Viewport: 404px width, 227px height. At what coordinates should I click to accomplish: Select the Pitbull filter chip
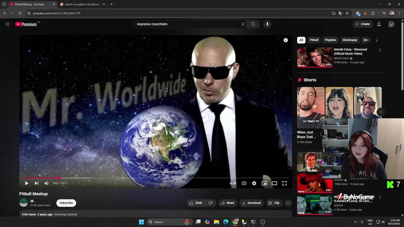click(x=314, y=40)
